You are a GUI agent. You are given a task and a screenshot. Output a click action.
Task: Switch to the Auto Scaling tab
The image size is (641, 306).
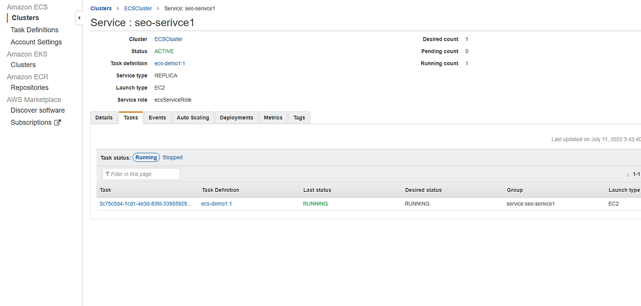click(193, 118)
